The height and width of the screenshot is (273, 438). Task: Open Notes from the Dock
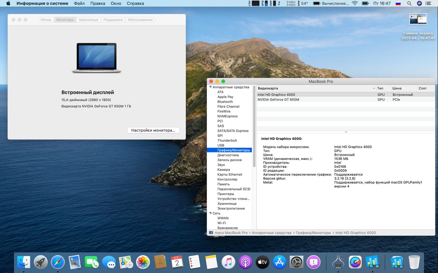pyautogui.click(x=211, y=262)
